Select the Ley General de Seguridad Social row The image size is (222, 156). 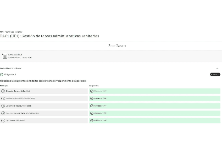tap(44, 106)
